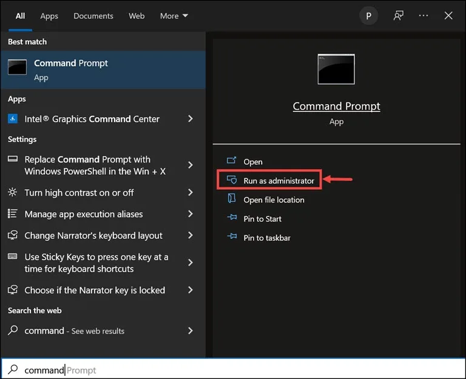This screenshot has width=466, height=379.
Task: Click the sun icon for high contrast
Action: [x=13, y=192]
